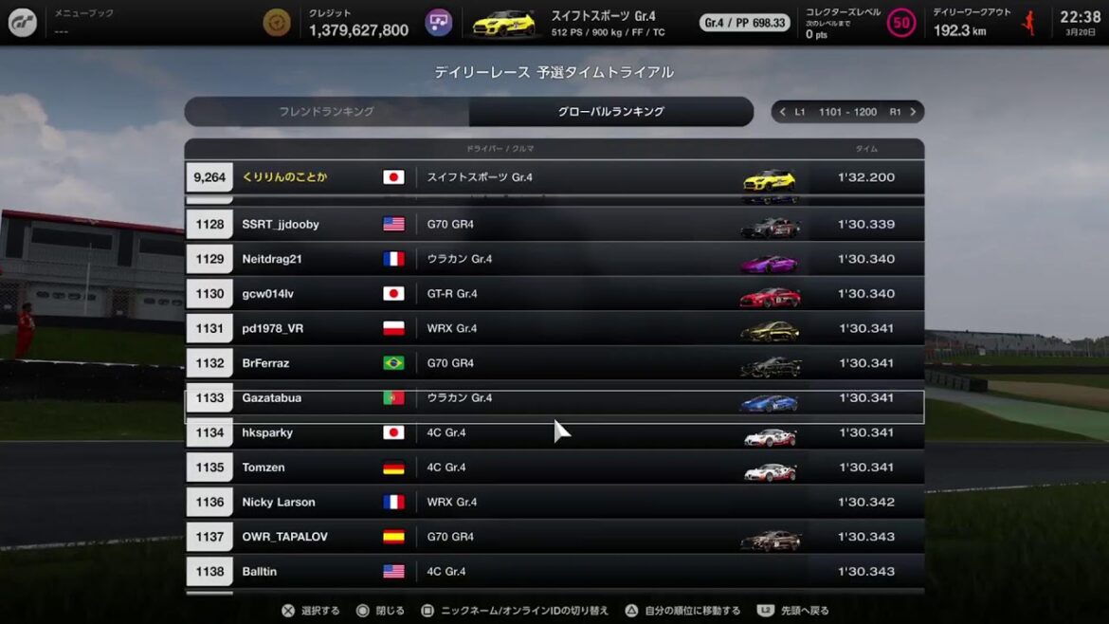Switch to the フレンドランキング tab

tap(327, 112)
